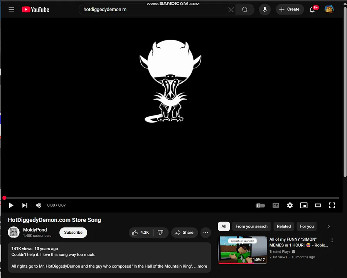This screenshot has width=347, height=278.
Task: Click the page vertical scrollbar
Action: (x=345, y=93)
